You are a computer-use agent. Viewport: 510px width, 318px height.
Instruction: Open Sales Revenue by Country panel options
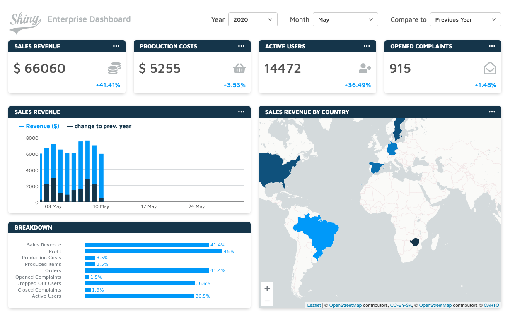(x=492, y=112)
